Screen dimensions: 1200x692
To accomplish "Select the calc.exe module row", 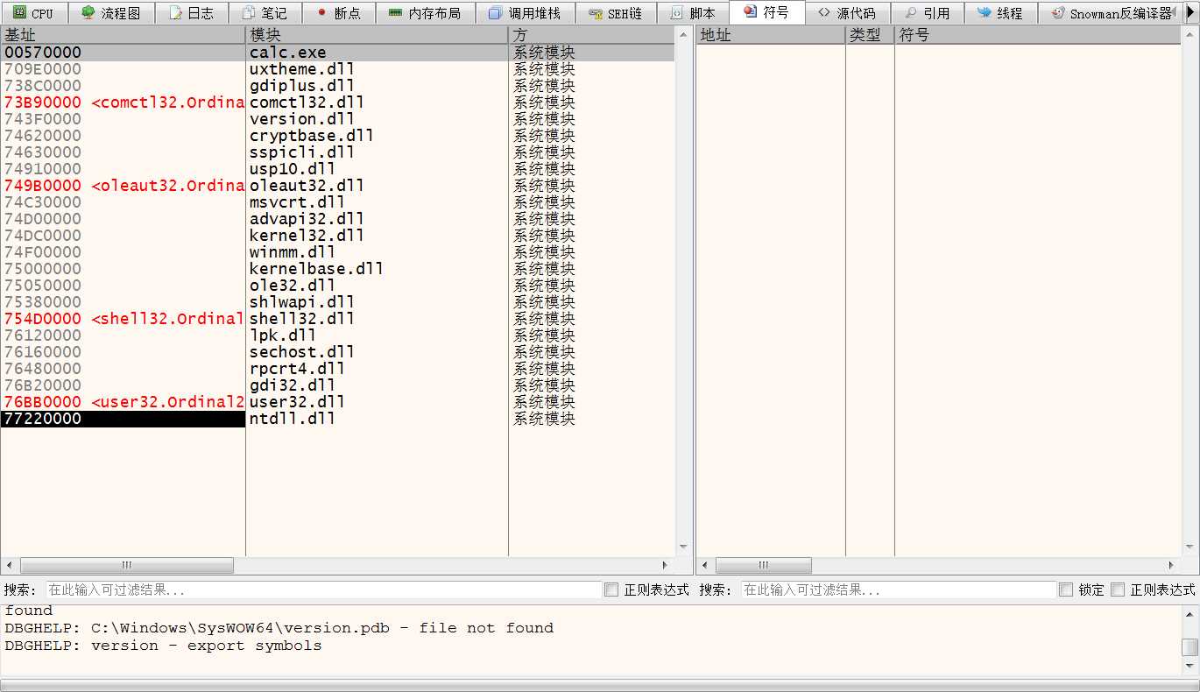I will [x=337, y=53].
